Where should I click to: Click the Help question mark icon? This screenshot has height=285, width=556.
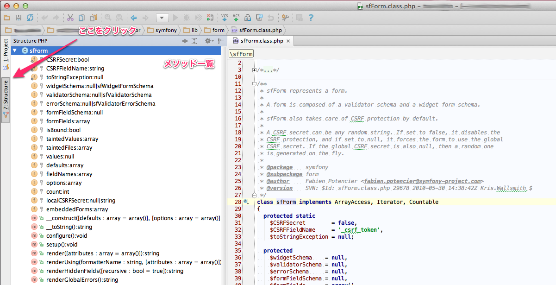(311, 18)
